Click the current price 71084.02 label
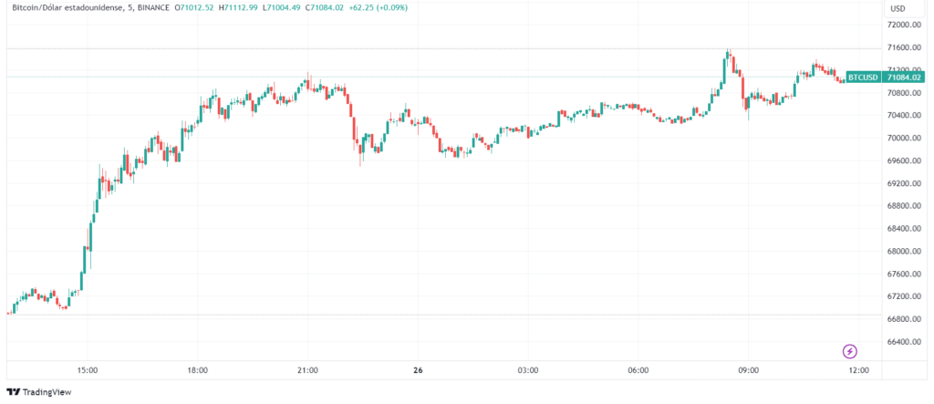This screenshot has height=404, width=934. pyautogui.click(x=904, y=77)
